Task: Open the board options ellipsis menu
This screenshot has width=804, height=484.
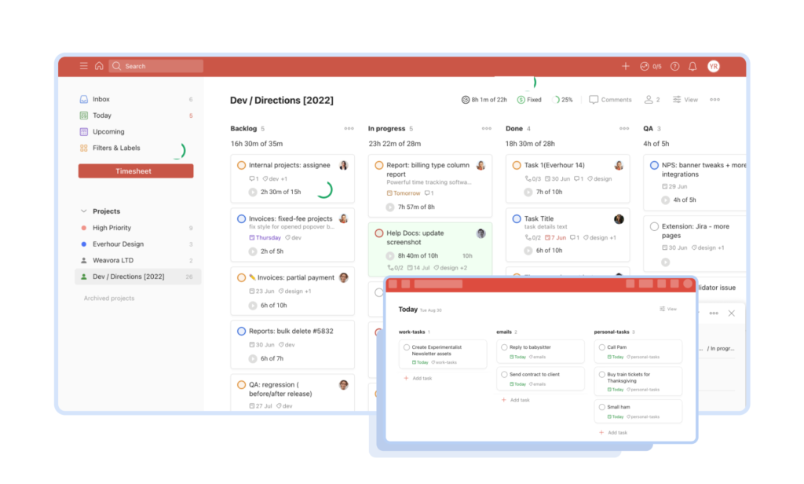Action: [714, 99]
